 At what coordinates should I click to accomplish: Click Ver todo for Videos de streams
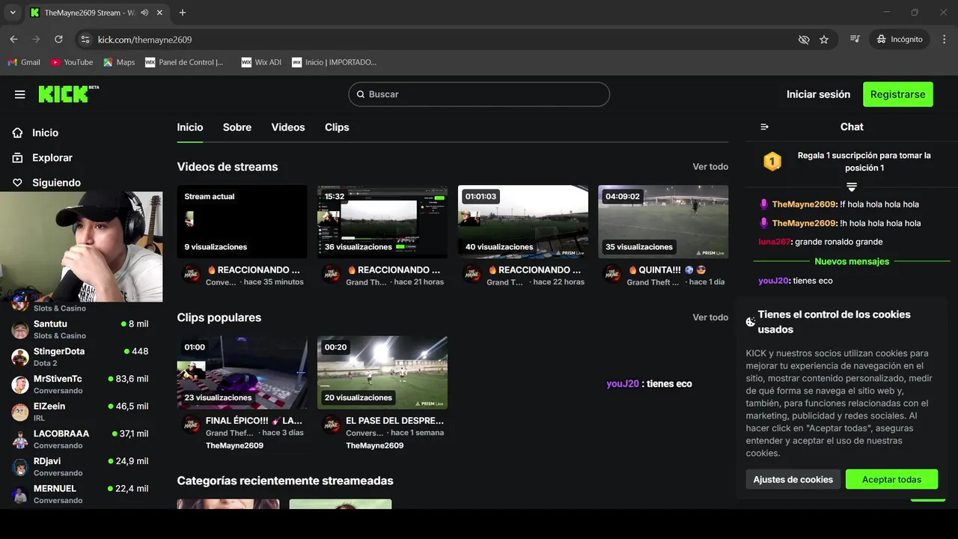(710, 167)
